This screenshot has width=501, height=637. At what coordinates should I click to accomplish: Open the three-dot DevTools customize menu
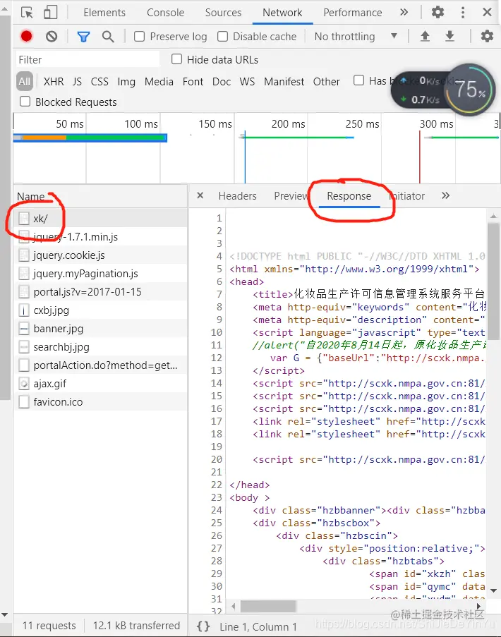pyautogui.click(x=463, y=12)
